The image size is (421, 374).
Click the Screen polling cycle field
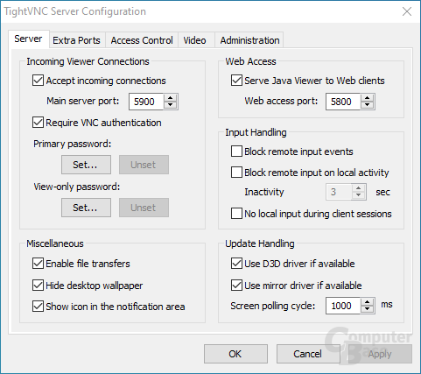point(343,306)
